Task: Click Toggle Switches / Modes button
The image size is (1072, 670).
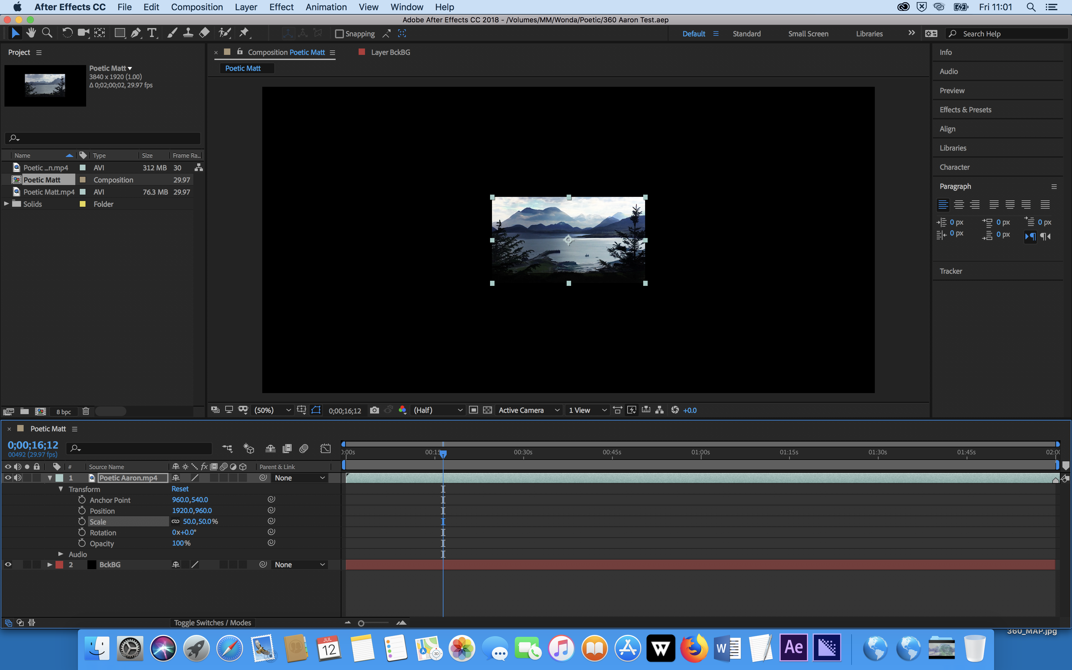Action: pos(212,622)
